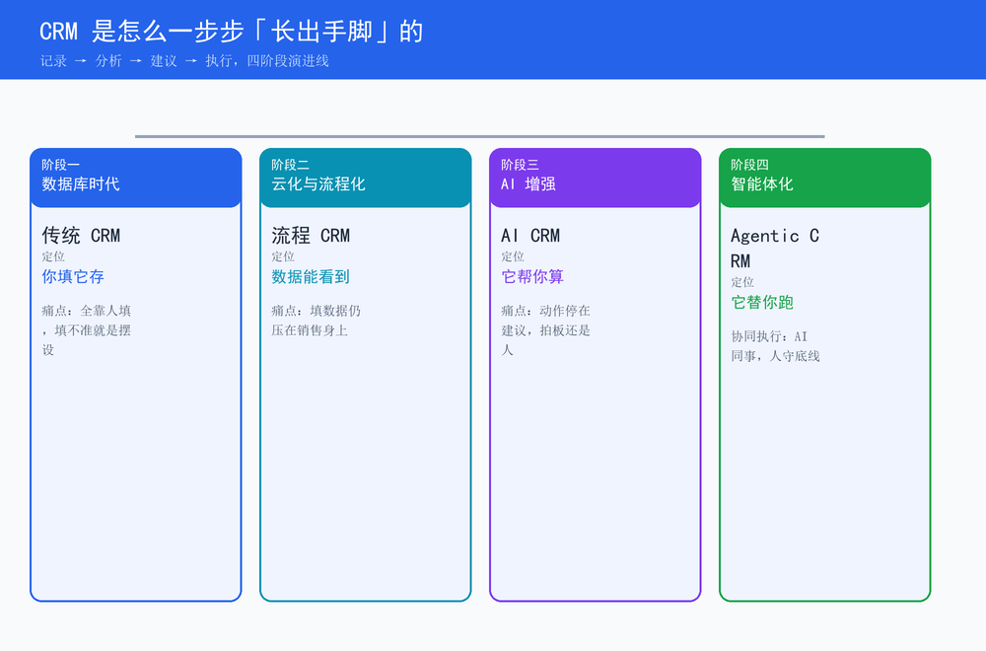Image resolution: width=986 pixels, height=651 pixels.
Task: Click the "传统 CRM" heading
Action: click(81, 235)
